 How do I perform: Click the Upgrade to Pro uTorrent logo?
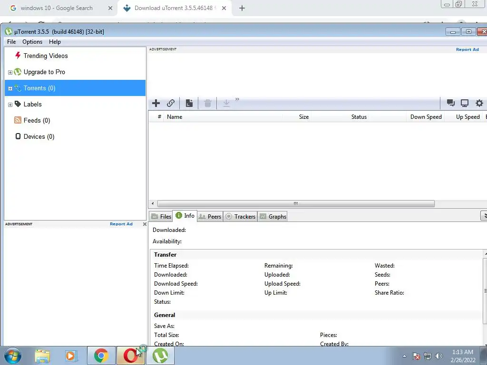click(x=18, y=72)
